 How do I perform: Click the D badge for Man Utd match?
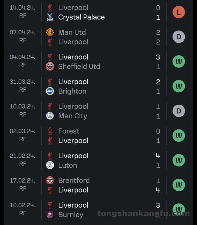(178, 37)
